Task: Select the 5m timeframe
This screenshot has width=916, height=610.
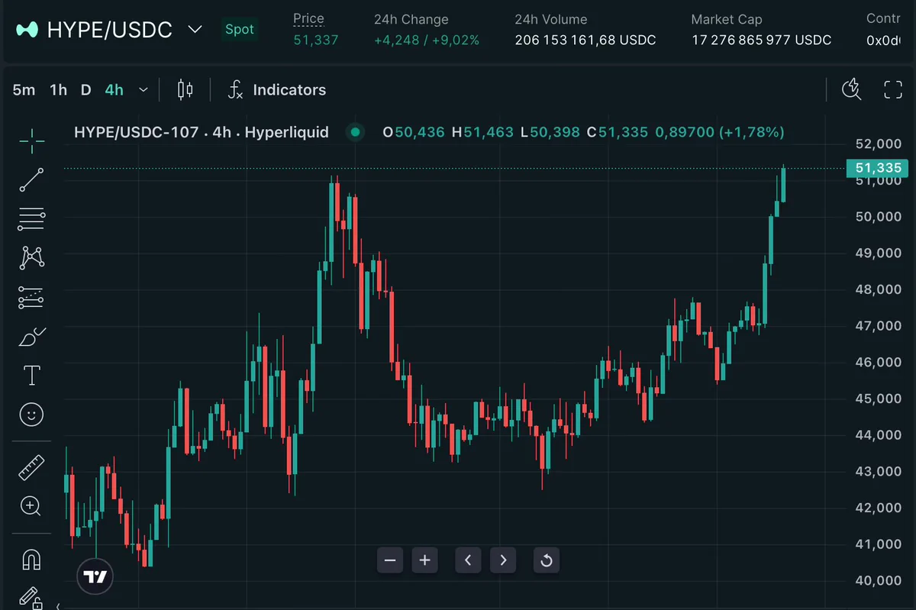Action: (24, 90)
